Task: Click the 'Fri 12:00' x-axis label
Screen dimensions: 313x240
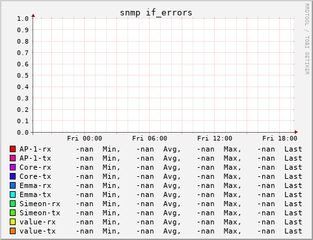Action: [215, 139]
